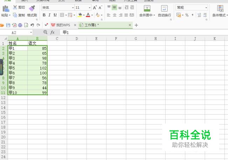Right-align the cell text
The height and width of the screenshot is (160, 228).
(x=121, y=15)
